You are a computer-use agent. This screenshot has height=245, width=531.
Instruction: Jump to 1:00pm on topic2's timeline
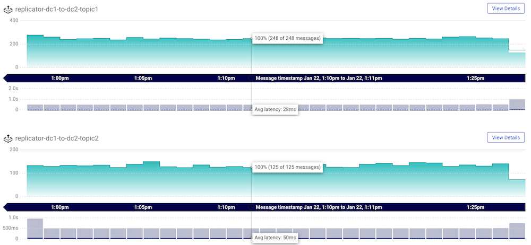click(x=60, y=207)
